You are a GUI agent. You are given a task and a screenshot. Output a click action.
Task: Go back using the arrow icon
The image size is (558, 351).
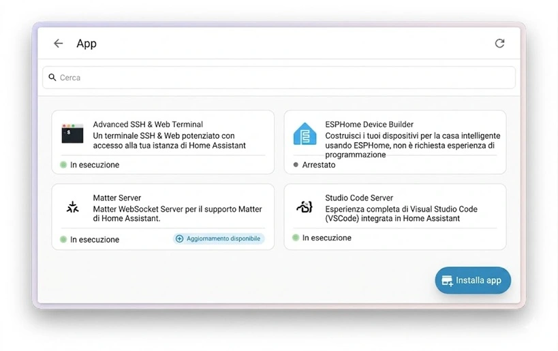(58, 44)
